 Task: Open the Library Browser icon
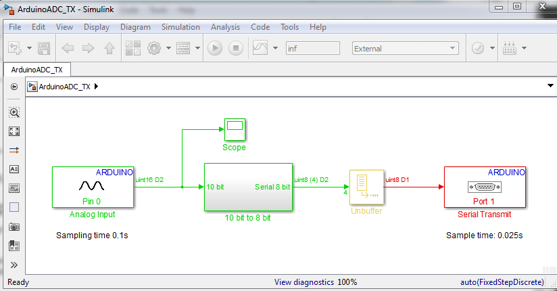click(133, 48)
